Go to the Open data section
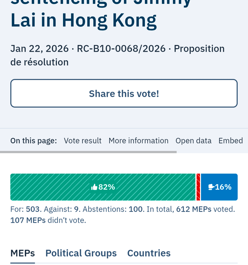The height and width of the screenshot is (265, 248). (x=193, y=141)
